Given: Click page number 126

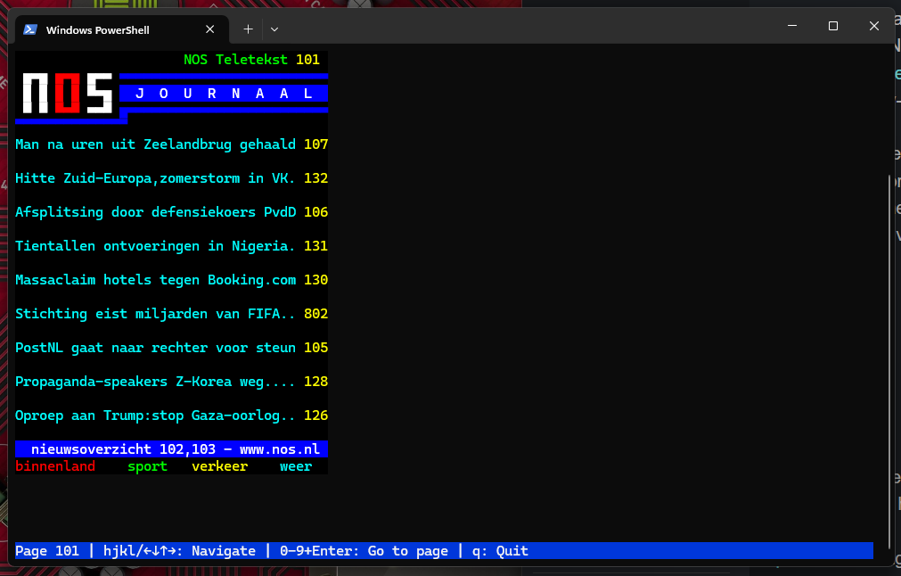Looking at the screenshot, I should (x=316, y=416).
